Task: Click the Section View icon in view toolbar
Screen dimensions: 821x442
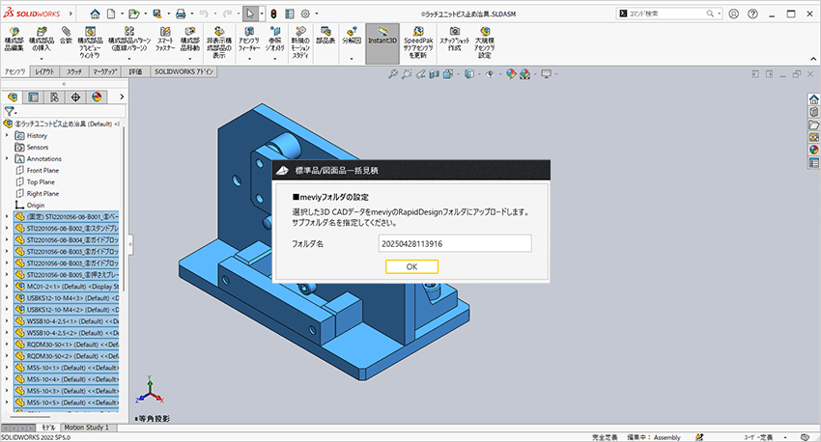Action: click(x=434, y=74)
